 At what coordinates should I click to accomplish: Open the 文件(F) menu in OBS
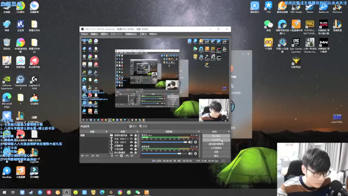84,34
